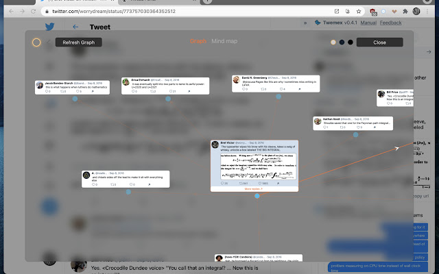Viewport: 439px width, 274px height.
Task: Like David R. Greenberg's tweet
Action: 283,89
